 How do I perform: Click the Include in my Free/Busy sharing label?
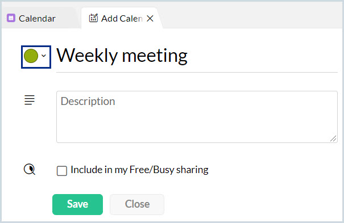(139, 170)
